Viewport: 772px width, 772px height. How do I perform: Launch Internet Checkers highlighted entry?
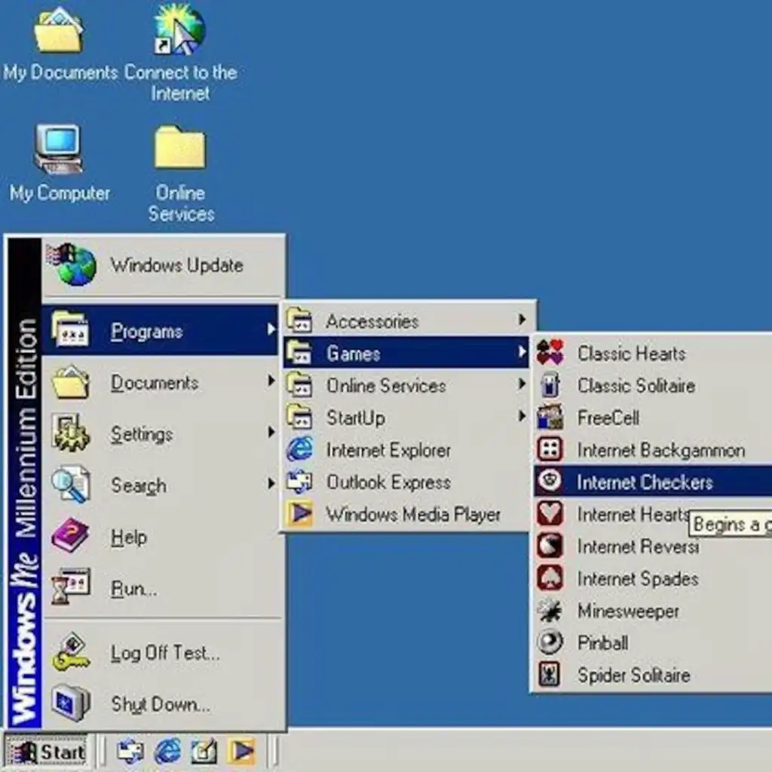[x=652, y=481]
